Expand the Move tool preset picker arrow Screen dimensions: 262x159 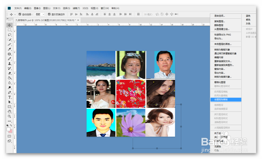click(15, 14)
